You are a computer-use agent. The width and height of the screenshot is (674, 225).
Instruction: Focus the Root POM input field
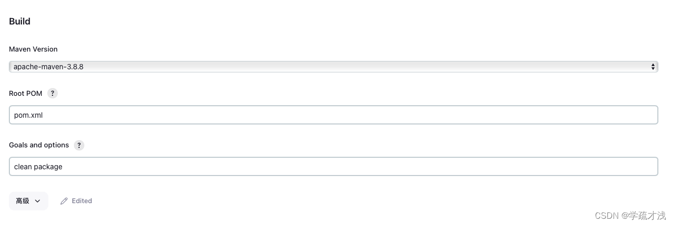334,115
